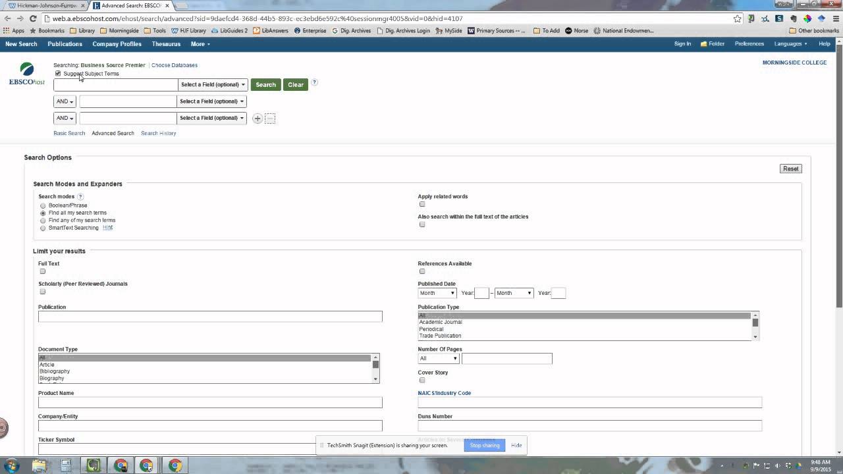This screenshot has height=474, width=843.
Task: Open the Windows Start menu
Action: pyautogui.click(x=11, y=465)
